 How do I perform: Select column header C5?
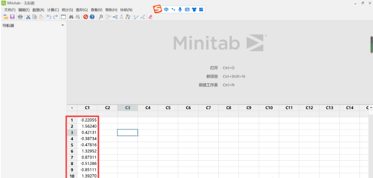[168, 108]
